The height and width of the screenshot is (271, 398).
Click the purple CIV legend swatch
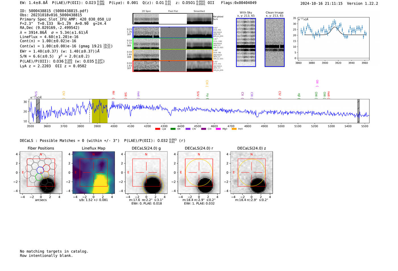click(x=188, y=129)
